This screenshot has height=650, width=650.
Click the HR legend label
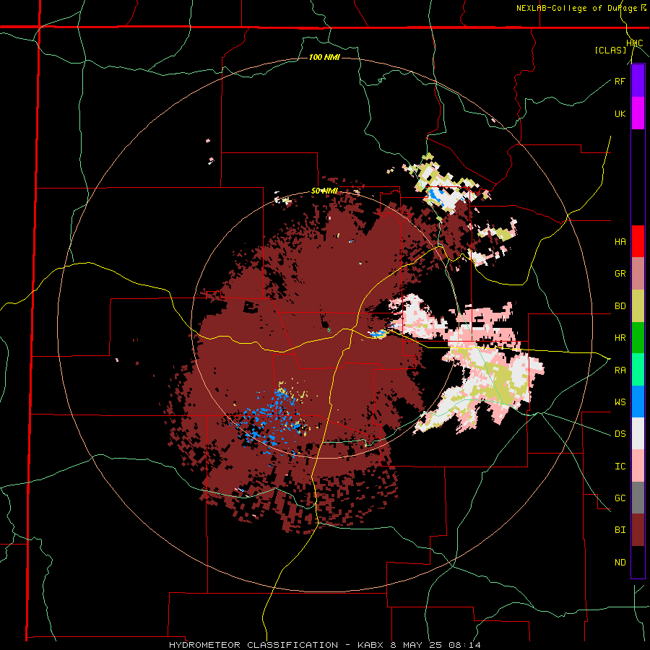click(x=620, y=338)
